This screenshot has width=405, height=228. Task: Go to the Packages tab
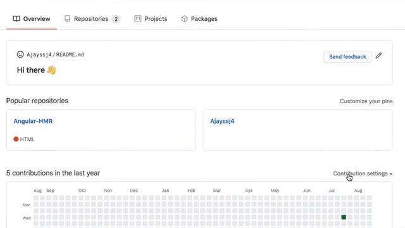[199, 19]
